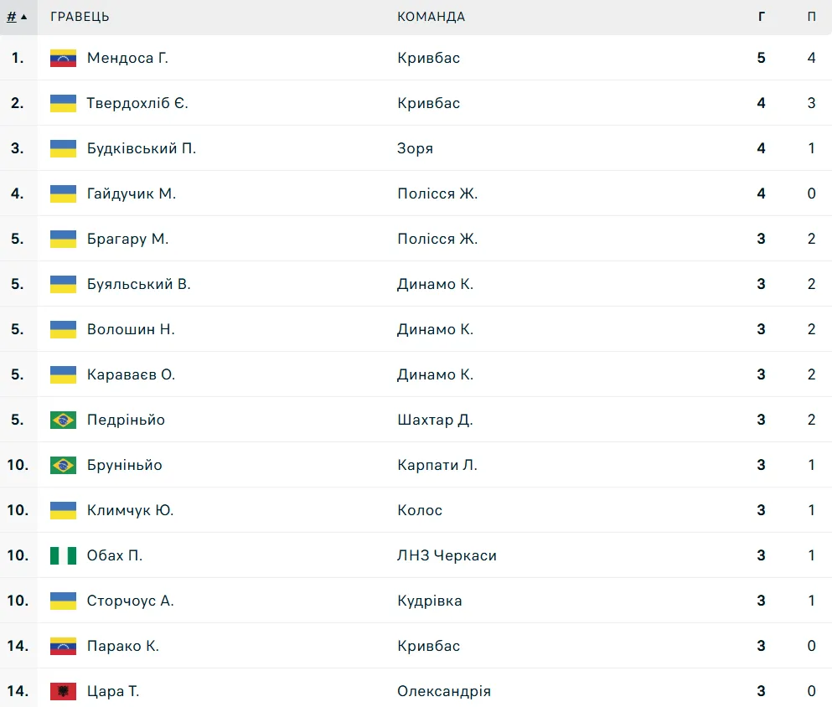The width and height of the screenshot is (832, 707).
Task: Click the Brazil flag next to Бруніньйо
Action: click(x=63, y=465)
